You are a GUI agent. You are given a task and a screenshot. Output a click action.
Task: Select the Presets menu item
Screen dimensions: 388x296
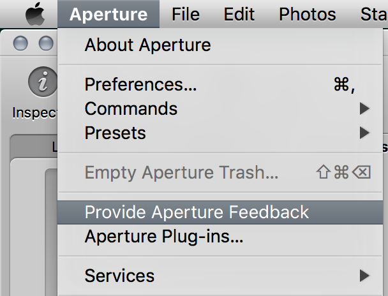115,133
